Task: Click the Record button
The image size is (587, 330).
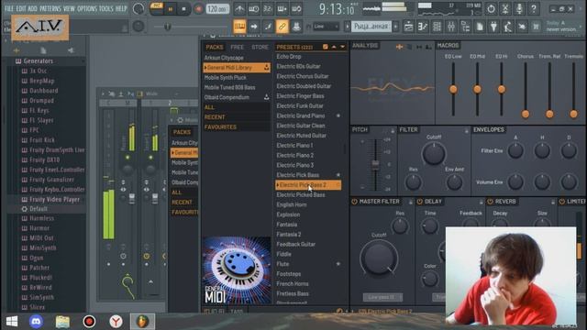Action: click(198, 9)
